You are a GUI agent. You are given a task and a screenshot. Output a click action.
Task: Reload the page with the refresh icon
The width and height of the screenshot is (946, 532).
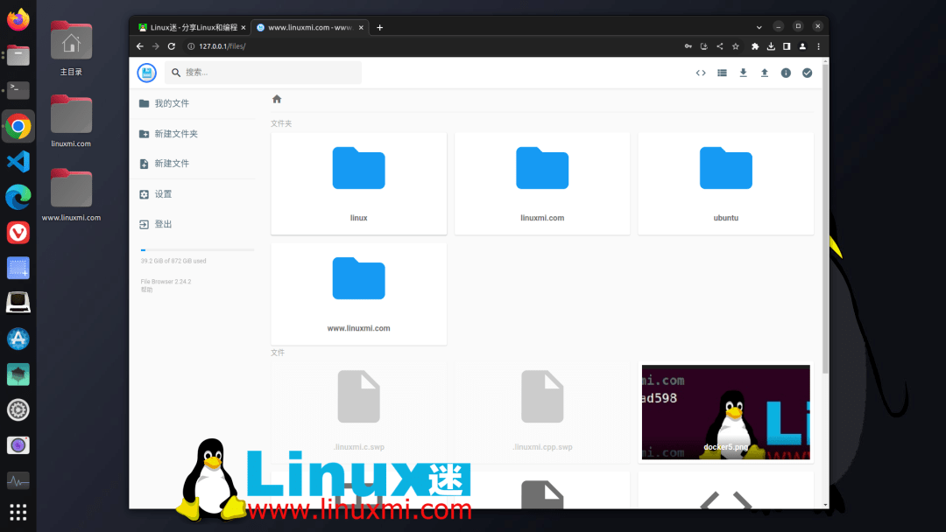(x=172, y=46)
